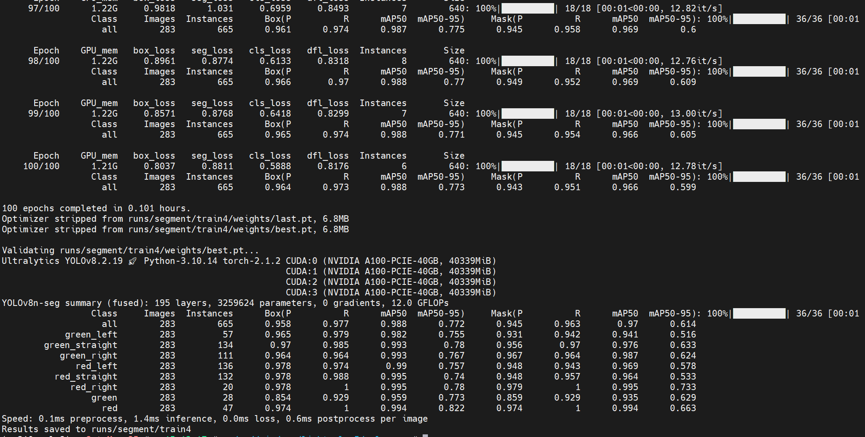
Task: Click the 'torch-2.1.2' version text
Action: coord(252,261)
